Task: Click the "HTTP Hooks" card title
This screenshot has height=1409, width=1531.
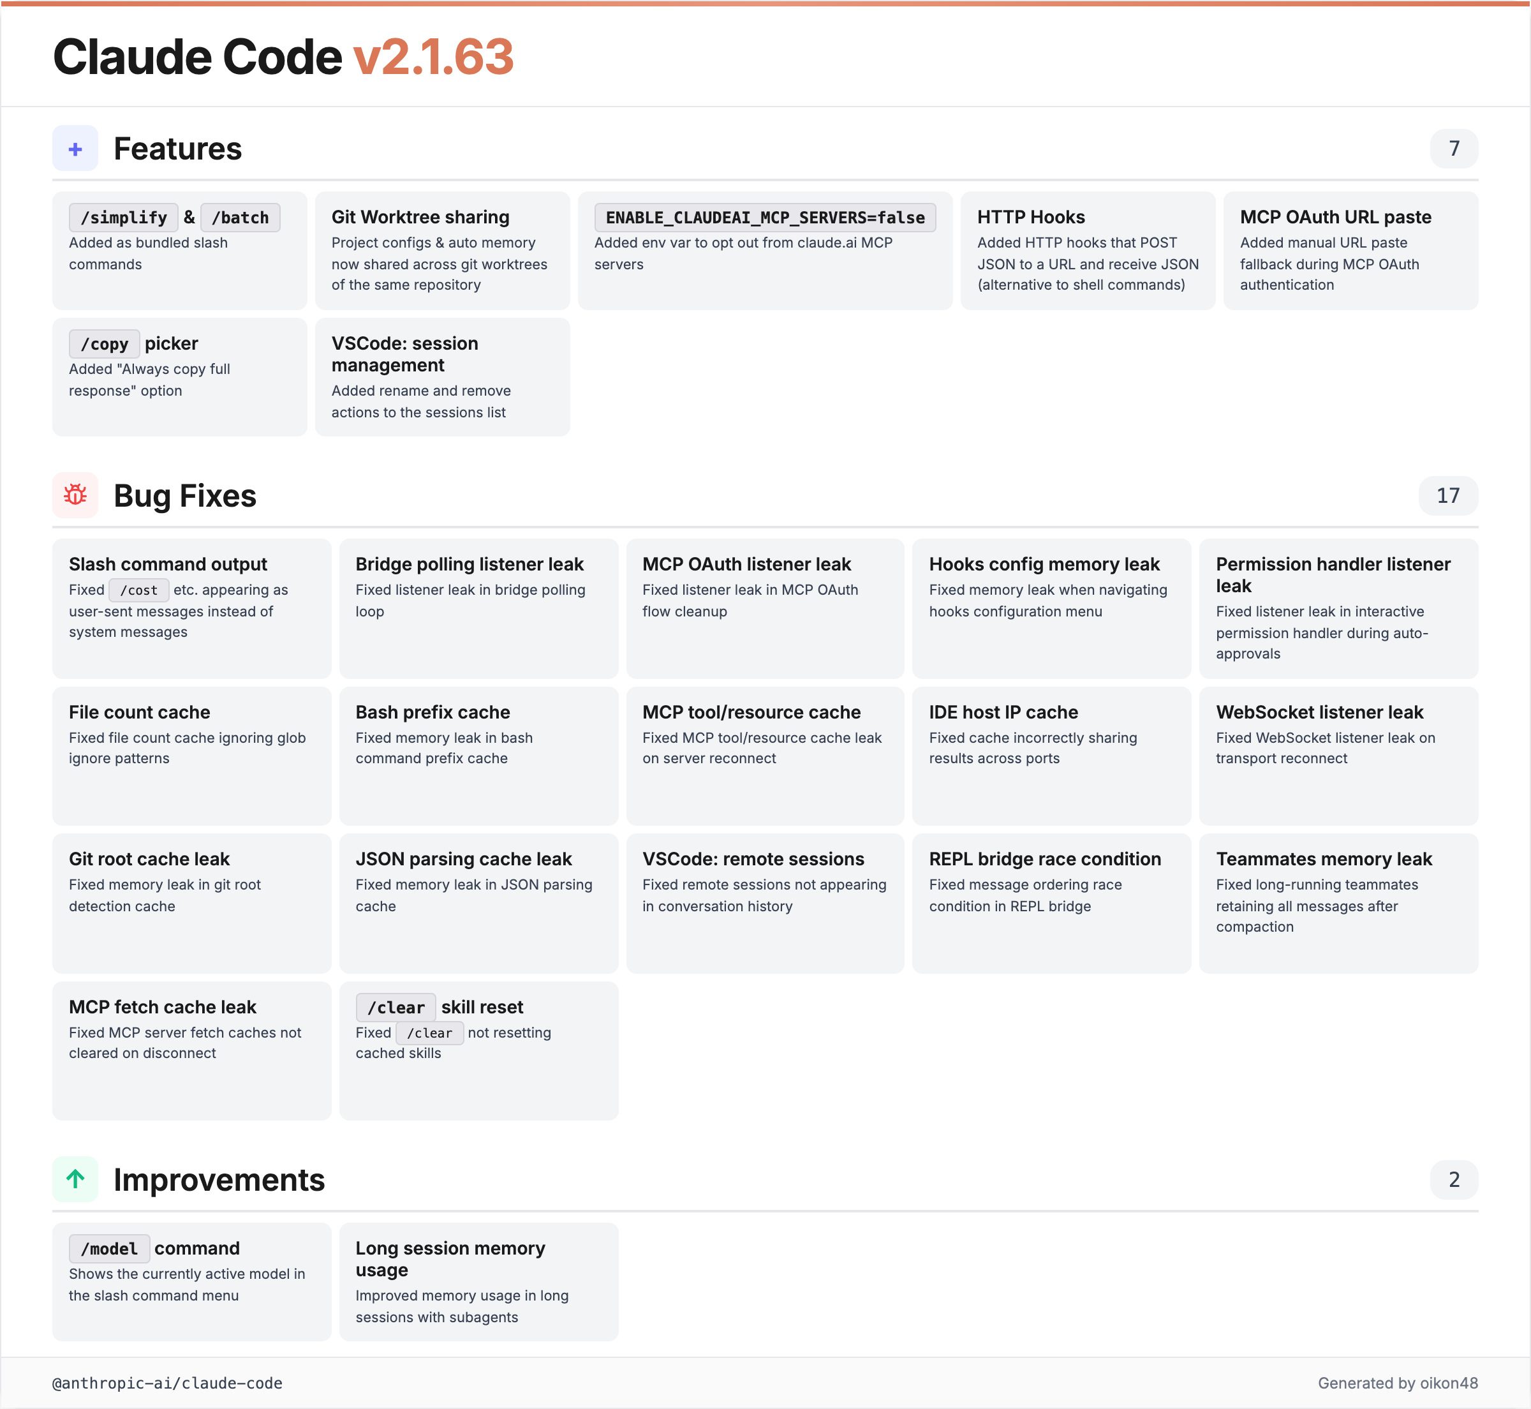Action: click(1031, 218)
